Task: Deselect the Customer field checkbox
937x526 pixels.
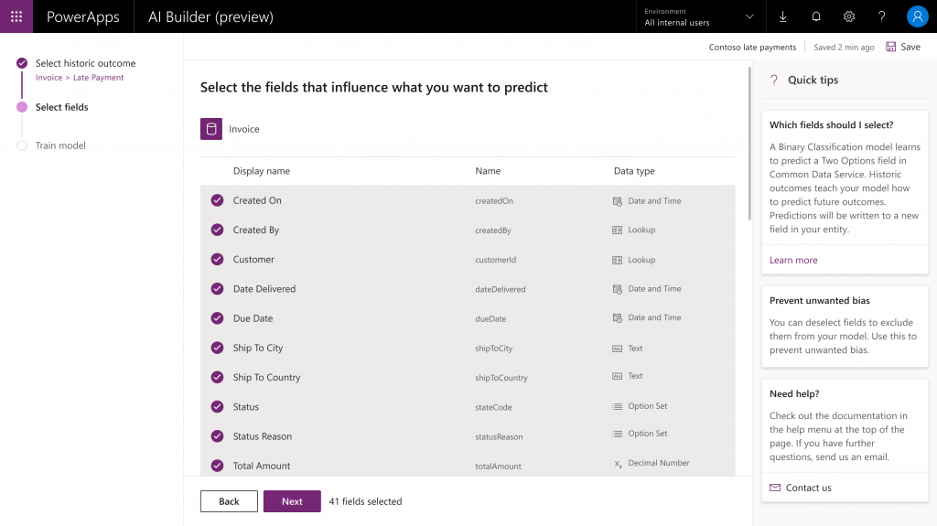Action: click(x=217, y=260)
